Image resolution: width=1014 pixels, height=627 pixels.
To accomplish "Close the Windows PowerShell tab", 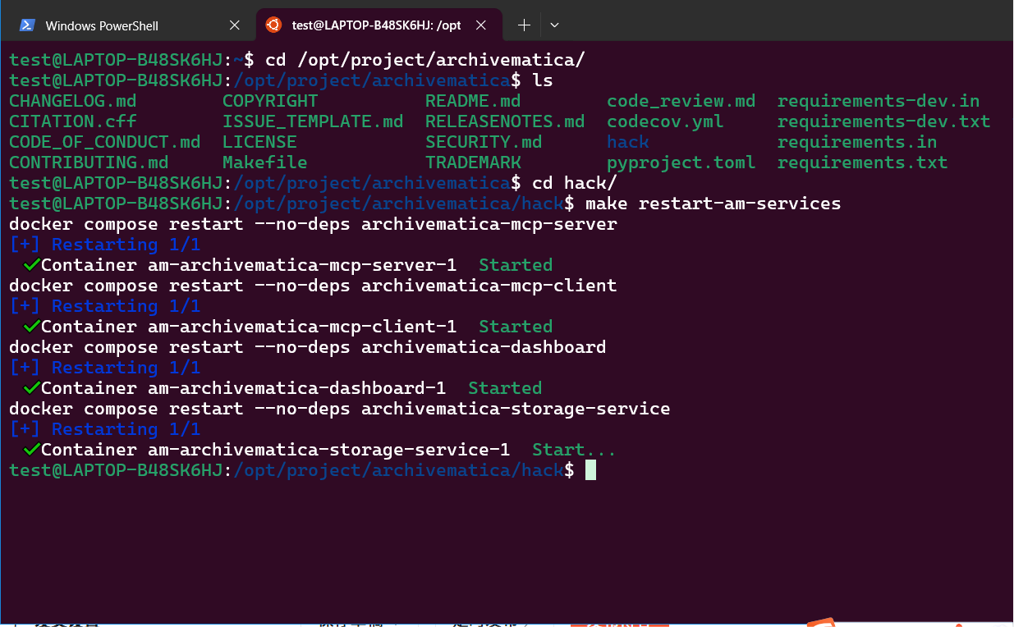I will click(234, 25).
